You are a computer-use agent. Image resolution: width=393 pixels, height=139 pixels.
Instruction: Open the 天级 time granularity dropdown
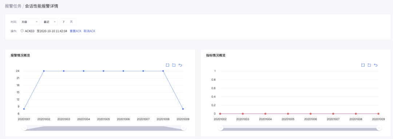coord(29,22)
